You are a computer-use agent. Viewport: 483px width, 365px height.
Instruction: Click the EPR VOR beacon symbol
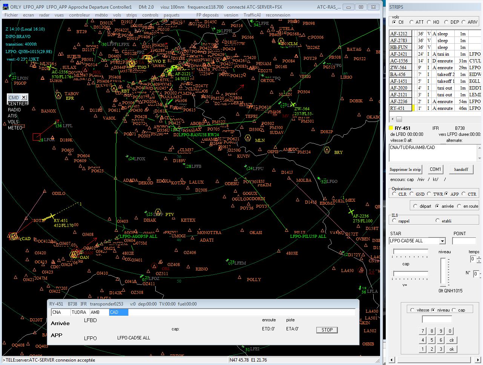58,96
